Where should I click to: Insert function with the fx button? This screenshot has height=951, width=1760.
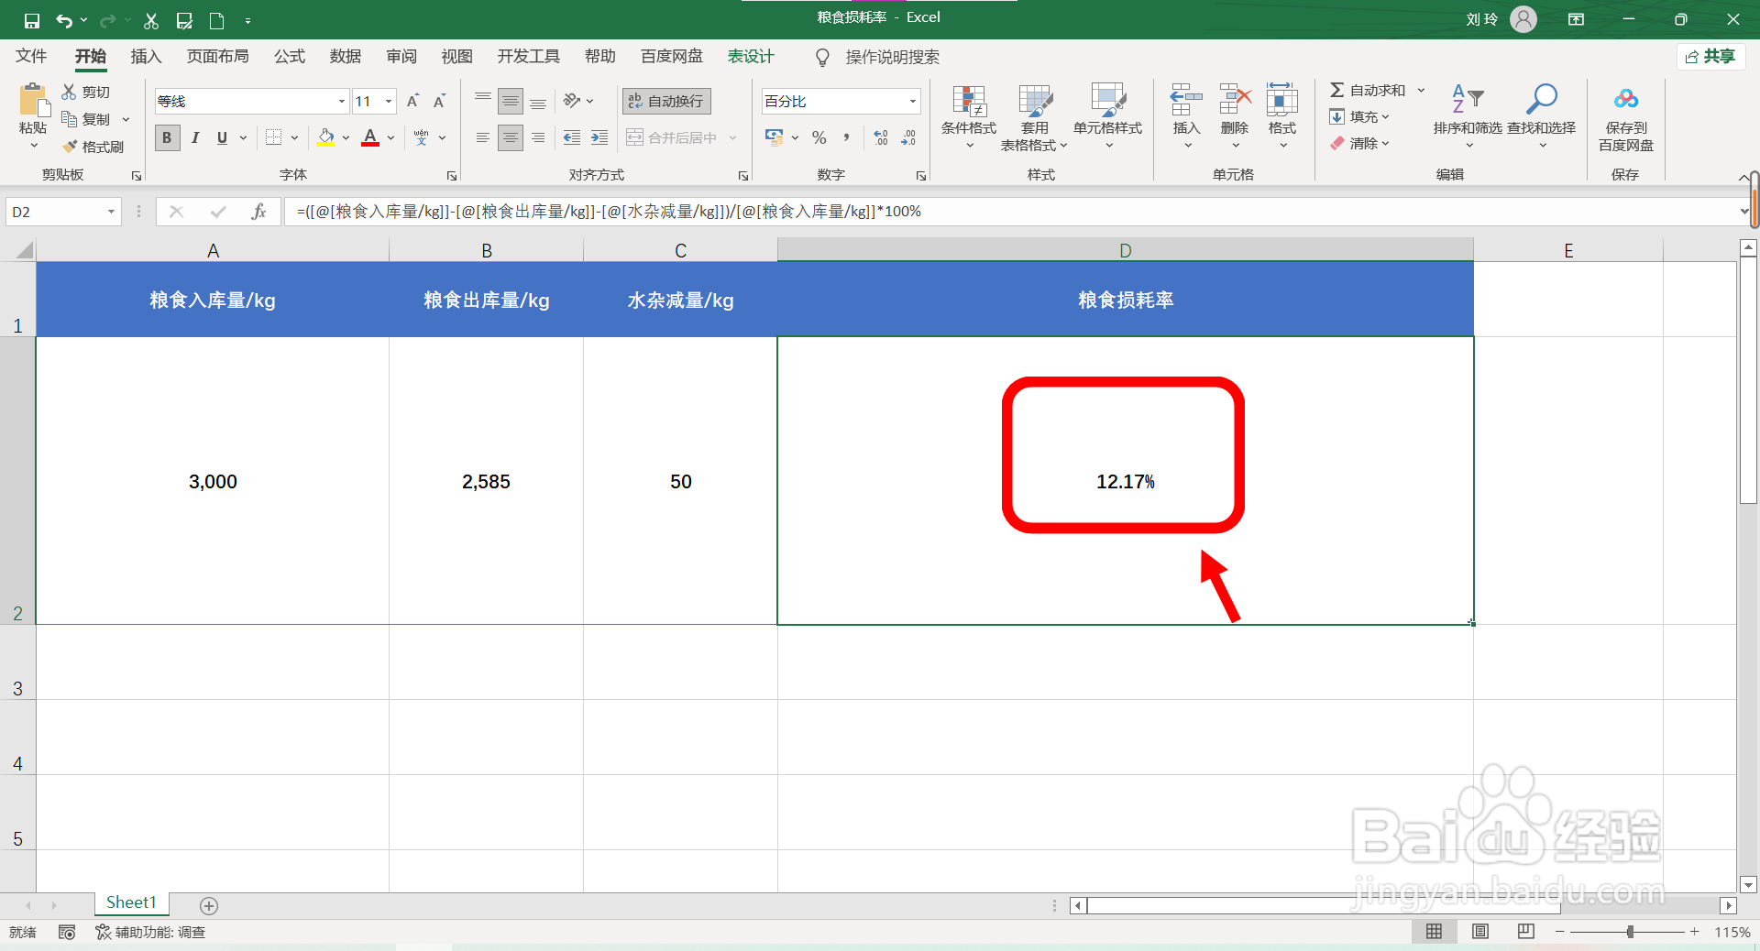coord(258,212)
